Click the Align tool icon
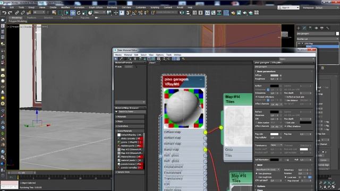This screenshot has width=340, height=191. click(x=188, y=13)
